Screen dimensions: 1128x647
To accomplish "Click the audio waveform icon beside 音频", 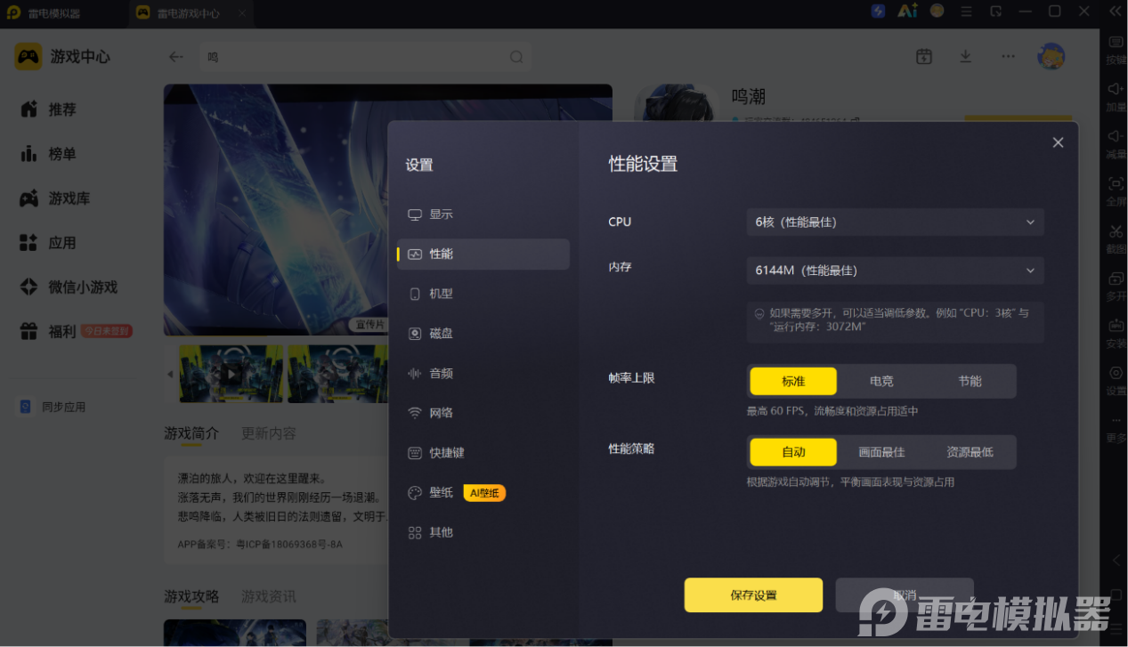I will tap(414, 373).
